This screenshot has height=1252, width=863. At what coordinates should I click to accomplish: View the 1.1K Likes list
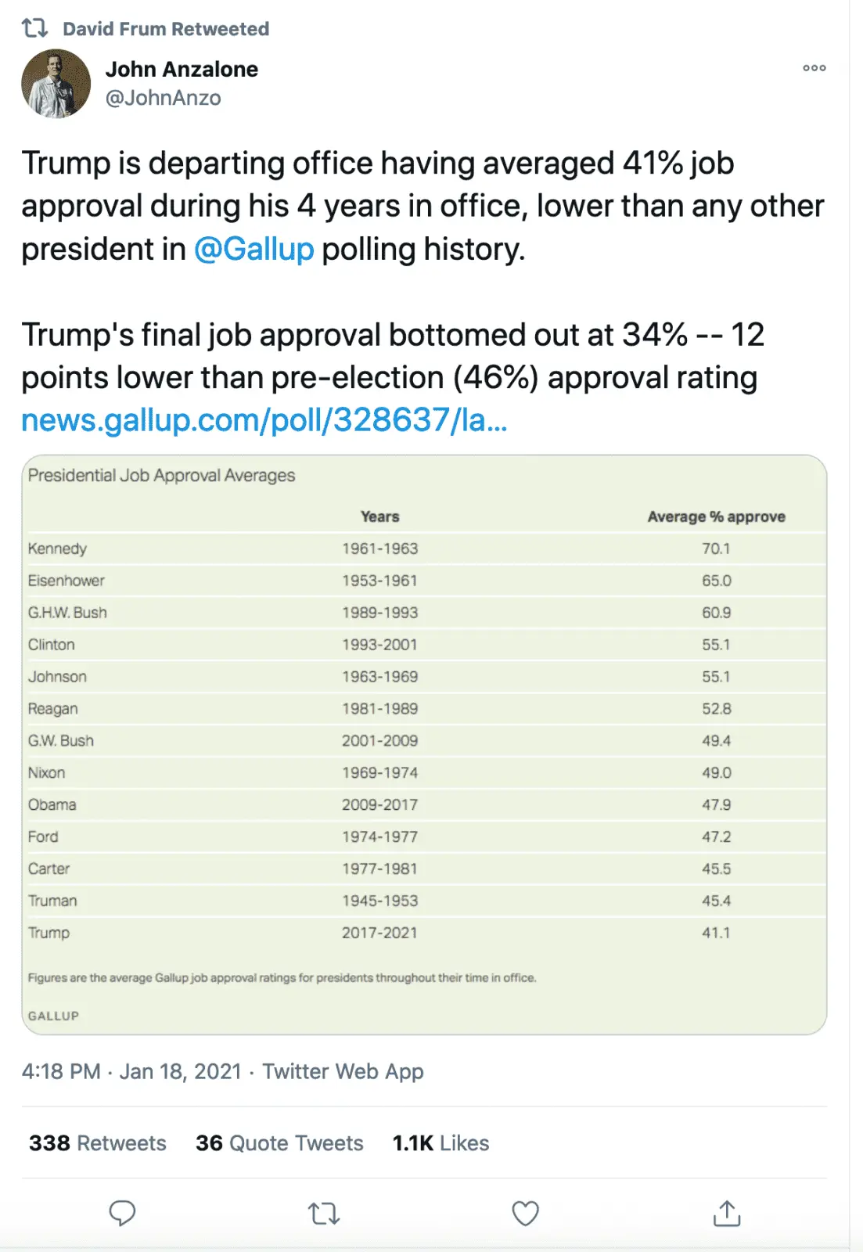pos(440,1143)
